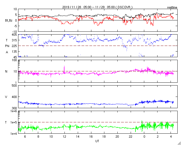This screenshot has width=181, height=145.
Task: Click the '405' tick label on Phi panel
Action: 15,35
